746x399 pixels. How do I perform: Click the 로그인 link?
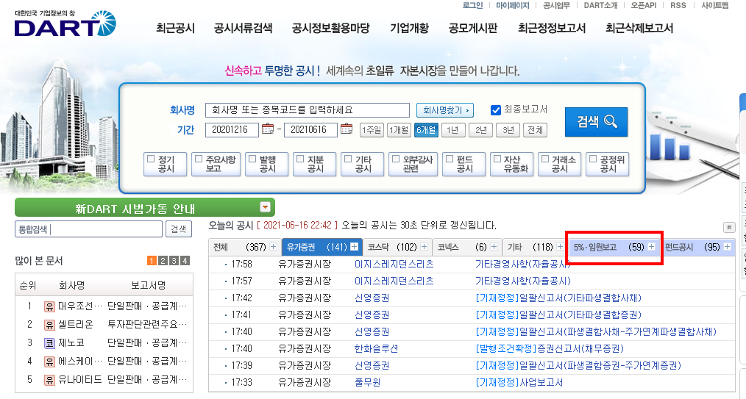click(472, 5)
